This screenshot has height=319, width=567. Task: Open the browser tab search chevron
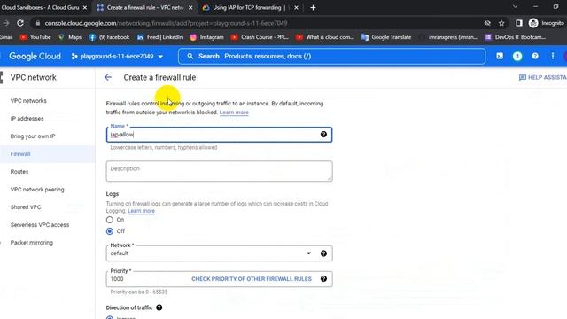(515, 6)
